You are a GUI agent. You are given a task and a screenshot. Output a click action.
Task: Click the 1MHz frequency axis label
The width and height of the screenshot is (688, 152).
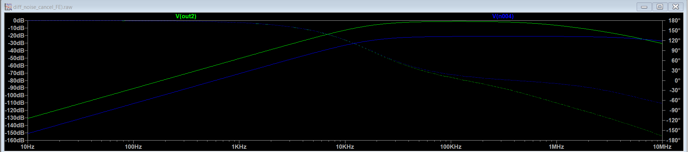[556, 147]
